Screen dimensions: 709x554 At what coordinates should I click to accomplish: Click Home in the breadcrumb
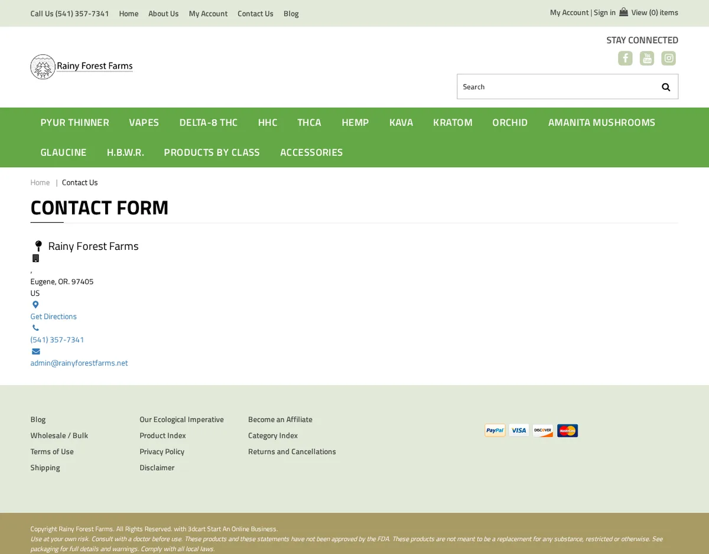click(x=40, y=183)
